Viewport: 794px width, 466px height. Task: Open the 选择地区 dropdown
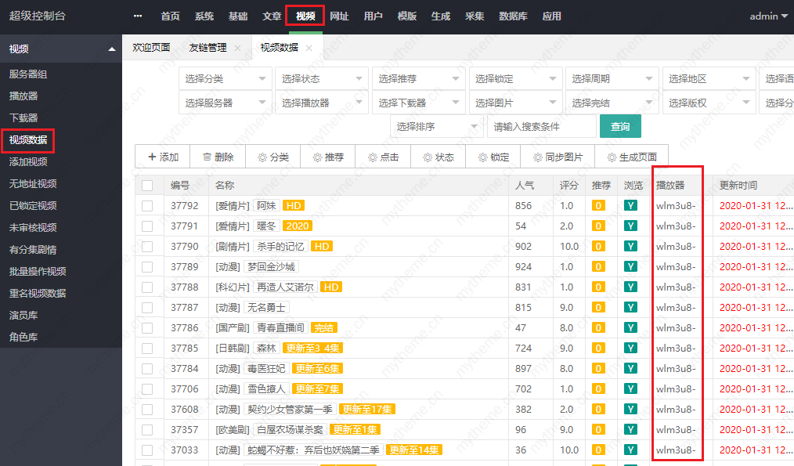709,78
